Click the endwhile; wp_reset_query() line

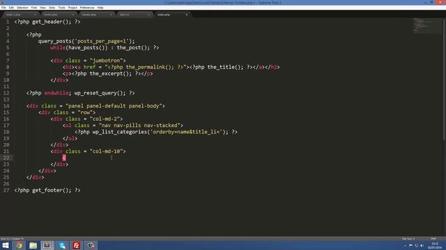point(81,93)
